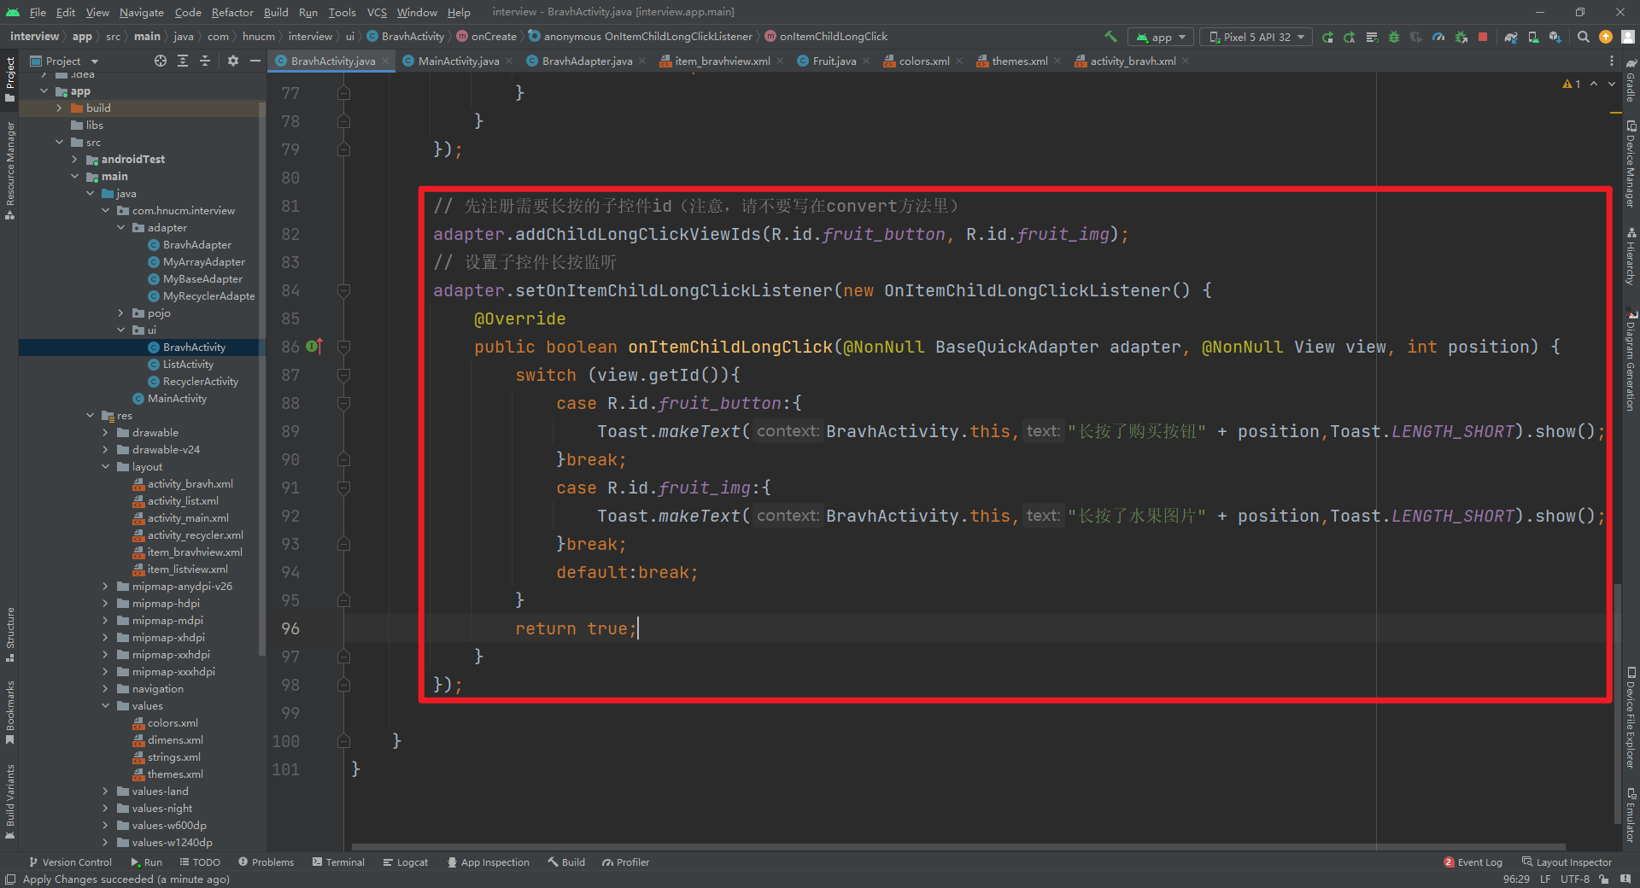The height and width of the screenshot is (888, 1640).
Task: Toggle the Project tool window stripe button
Action: coord(10,80)
